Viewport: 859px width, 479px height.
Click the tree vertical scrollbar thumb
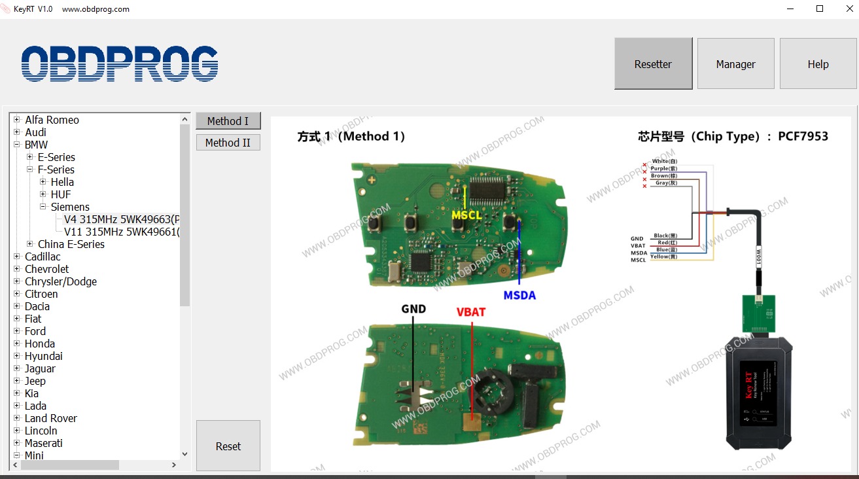[184, 215]
